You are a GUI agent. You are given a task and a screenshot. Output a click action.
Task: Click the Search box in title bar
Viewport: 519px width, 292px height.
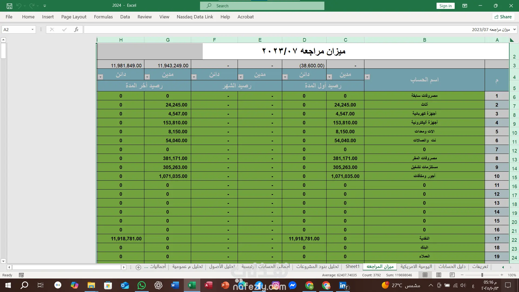coord(262,6)
